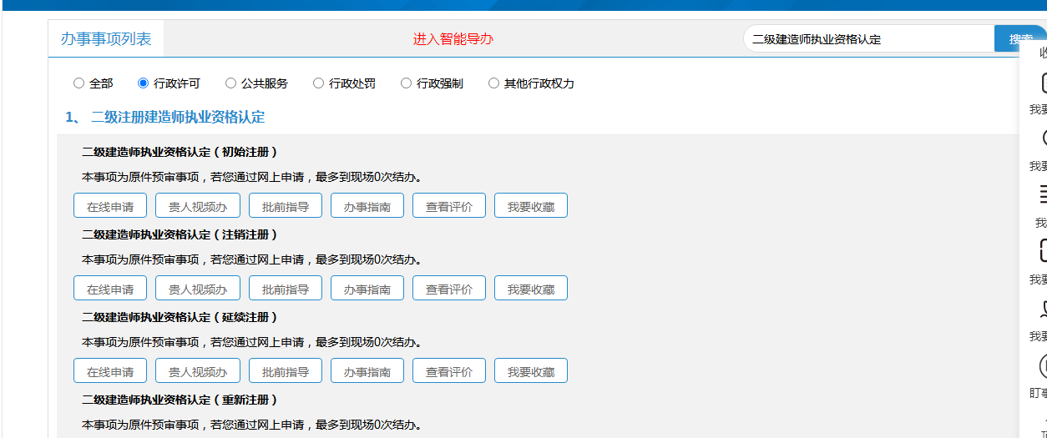
Task: Open the 办事事项列表 tab
Action: coord(106,39)
